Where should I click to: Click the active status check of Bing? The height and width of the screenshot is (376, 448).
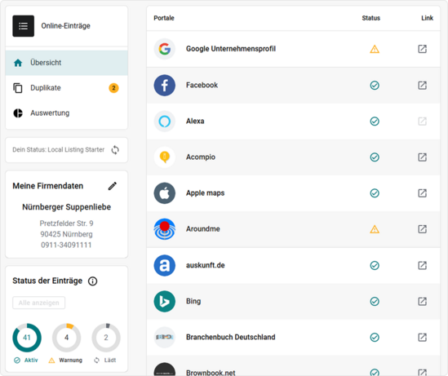375,302
